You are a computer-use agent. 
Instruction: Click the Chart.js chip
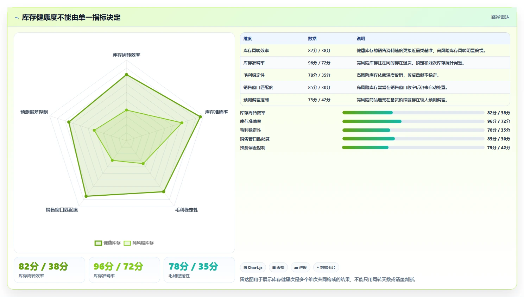253,267
